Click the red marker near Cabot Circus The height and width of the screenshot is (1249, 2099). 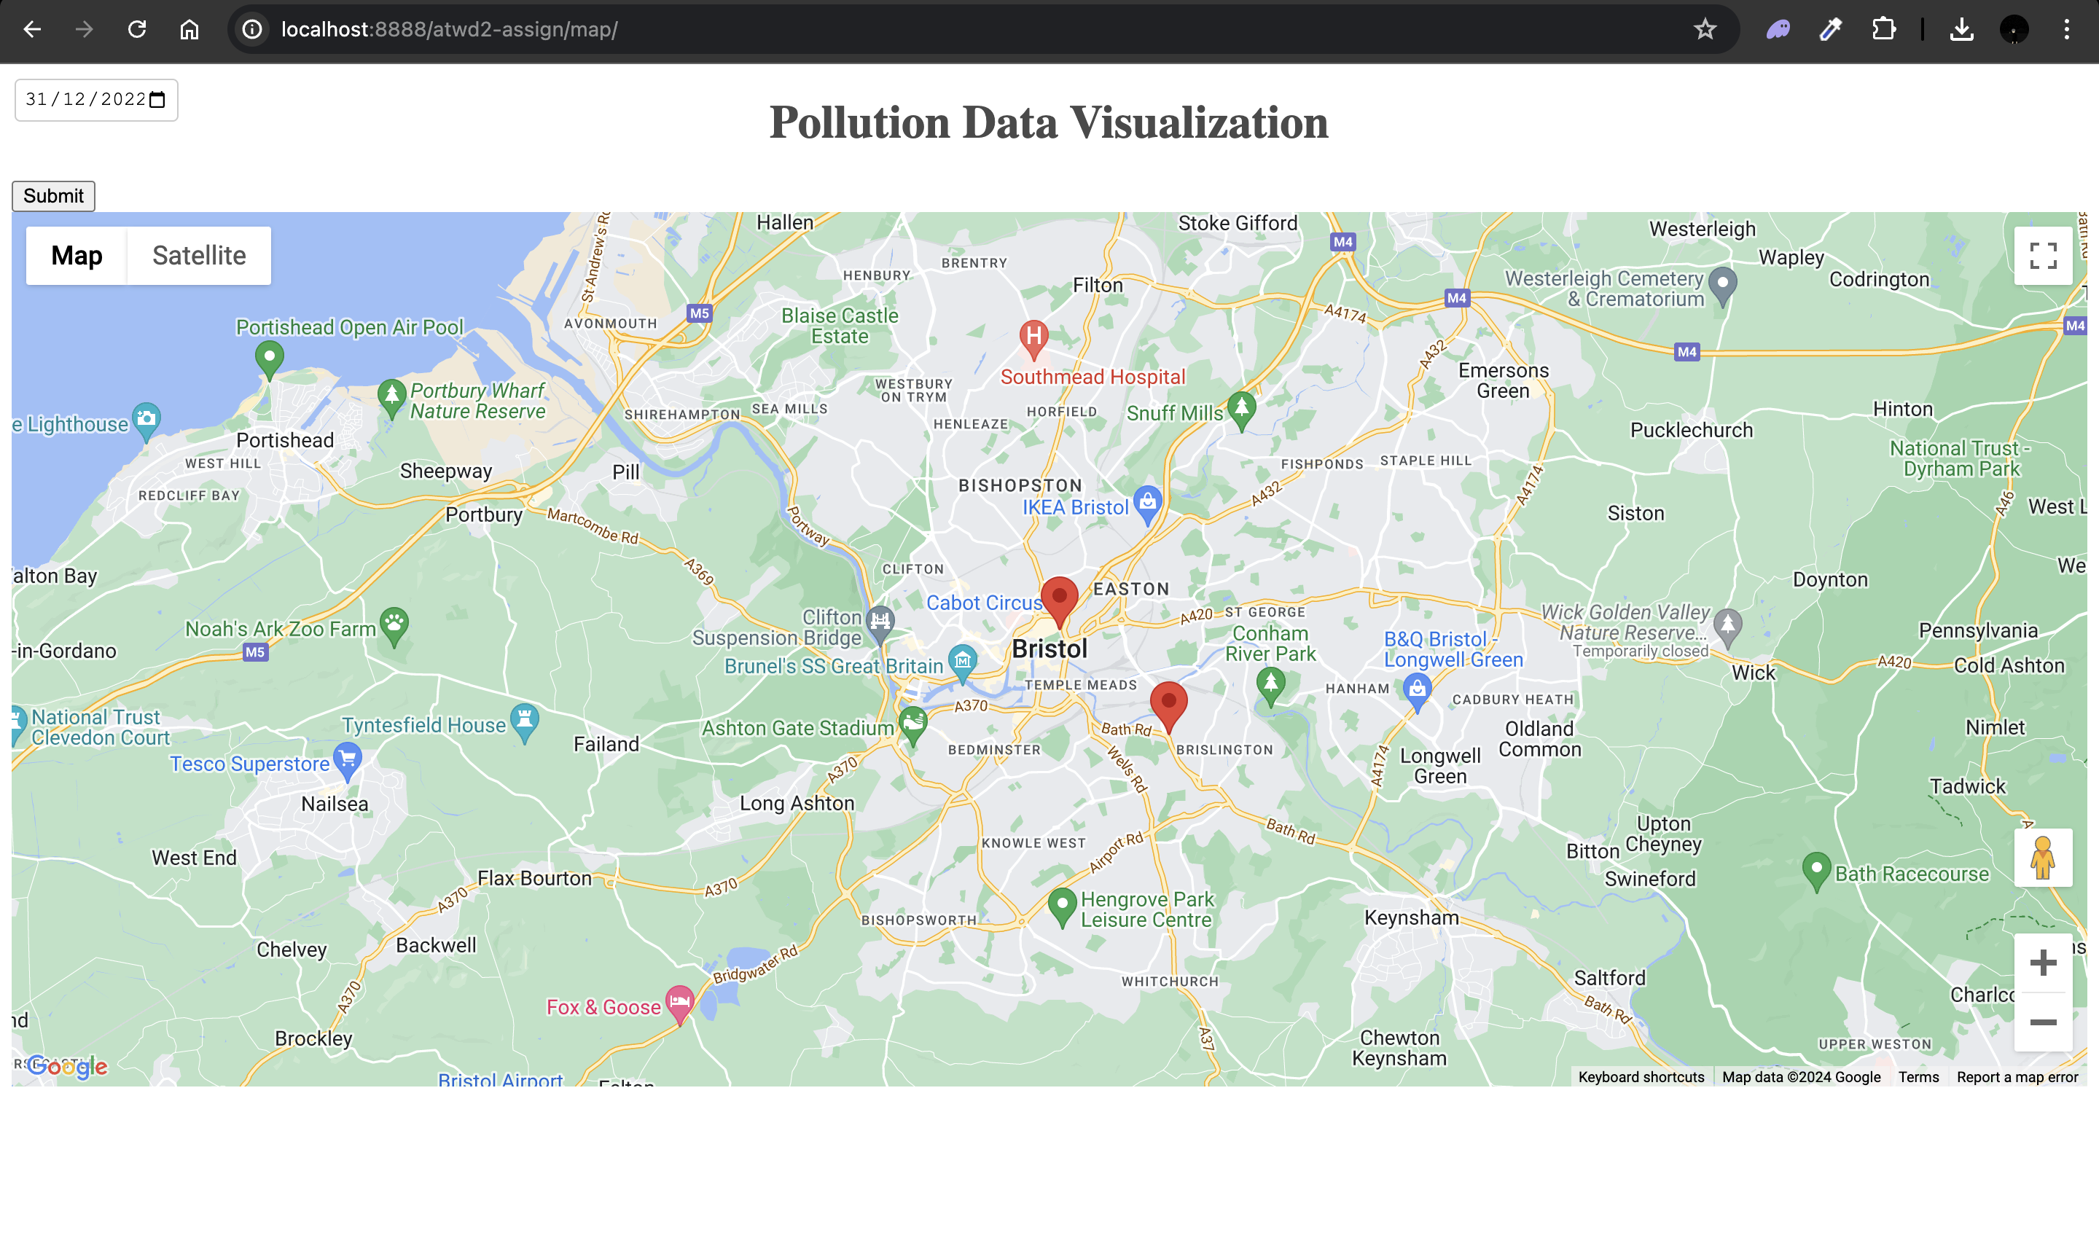click(x=1060, y=601)
